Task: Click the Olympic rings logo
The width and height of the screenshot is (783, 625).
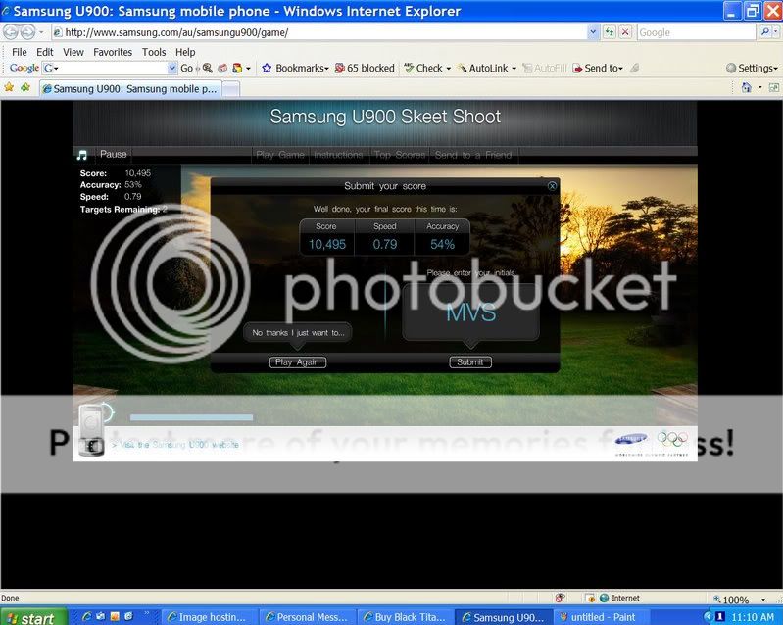Action: 672,439
